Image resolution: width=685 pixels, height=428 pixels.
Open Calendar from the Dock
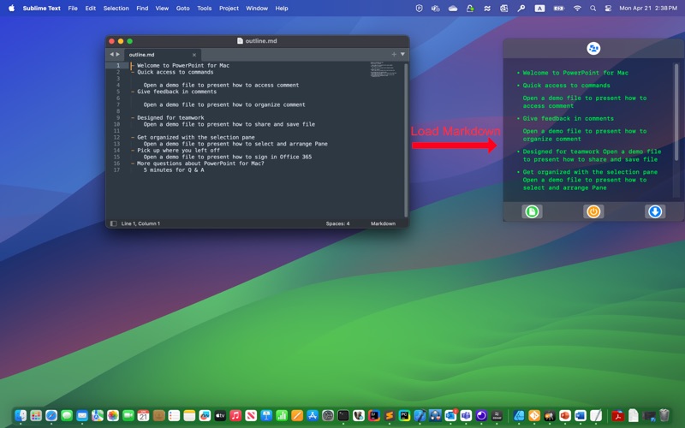143,415
